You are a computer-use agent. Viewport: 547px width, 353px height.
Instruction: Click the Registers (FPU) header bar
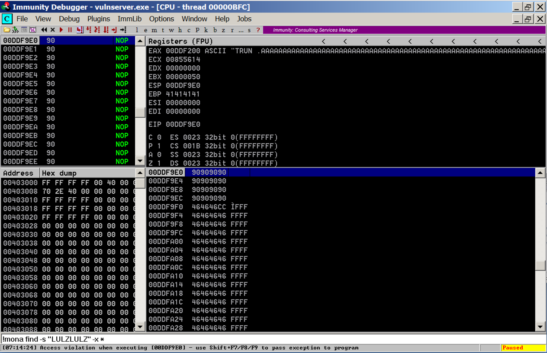(x=346, y=41)
